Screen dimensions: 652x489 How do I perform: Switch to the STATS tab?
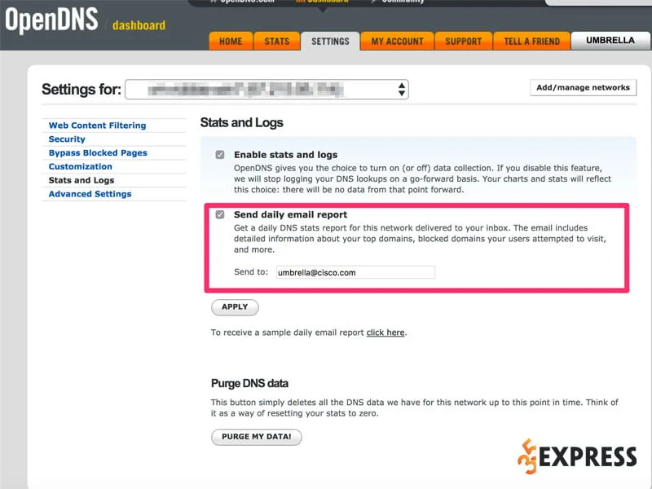click(x=277, y=42)
